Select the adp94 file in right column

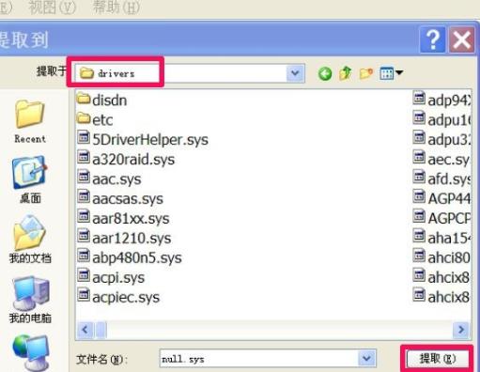pyautogui.click(x=441, y=101)
